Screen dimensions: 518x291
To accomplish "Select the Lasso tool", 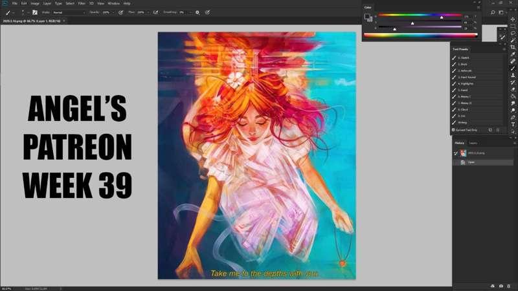I will click(x=513, y=33).
